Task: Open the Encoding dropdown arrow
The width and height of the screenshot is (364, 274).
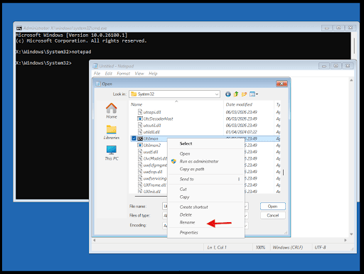Action: (246, 226)
